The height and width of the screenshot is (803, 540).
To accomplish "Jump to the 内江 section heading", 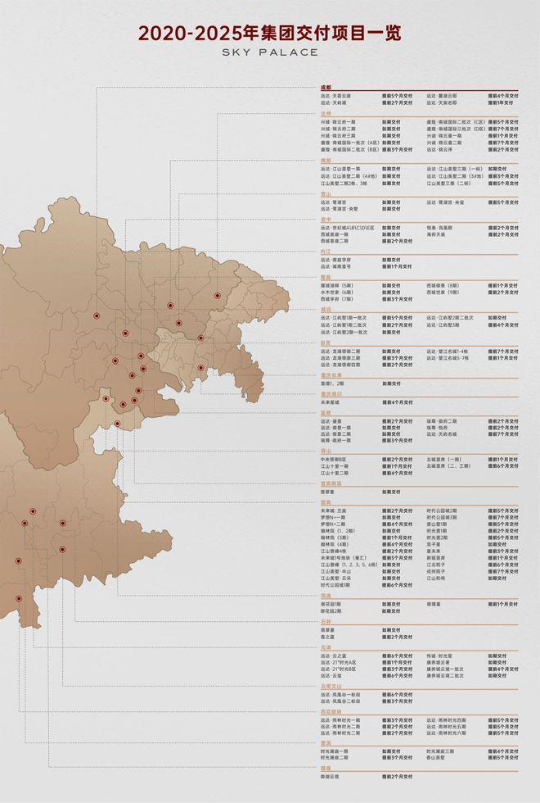I will click(326, 252).
